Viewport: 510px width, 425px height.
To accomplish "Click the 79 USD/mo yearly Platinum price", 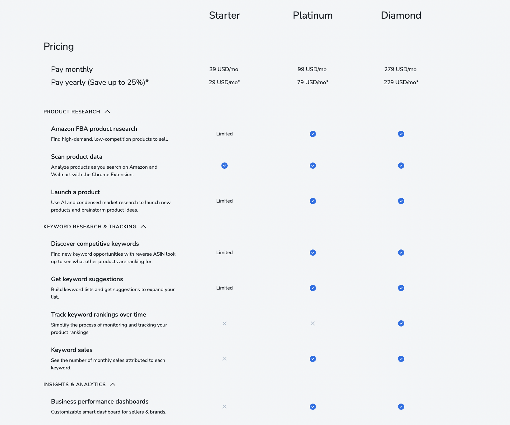I will [x=313, y=82].
